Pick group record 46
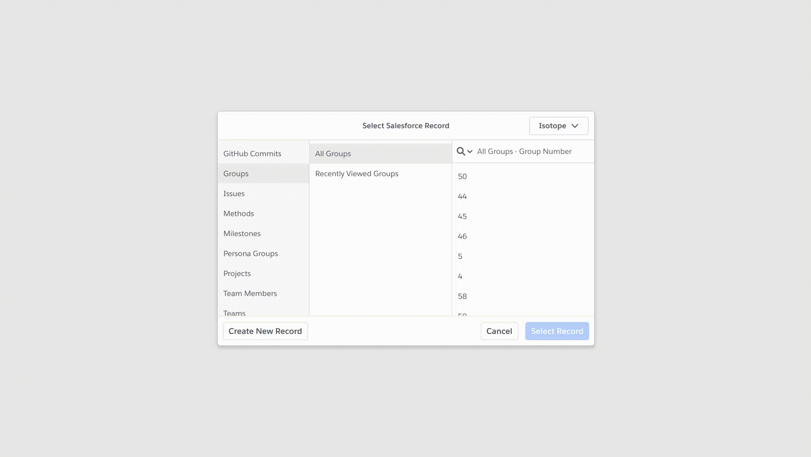The width and height of the screenshot is (811, 457). click(462, 236)
